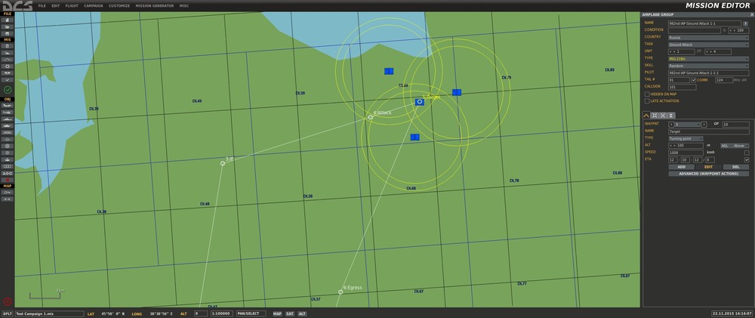The image size is (755, 318).
Task: Open the second tab icon beside route
Action: pos(655,115)
